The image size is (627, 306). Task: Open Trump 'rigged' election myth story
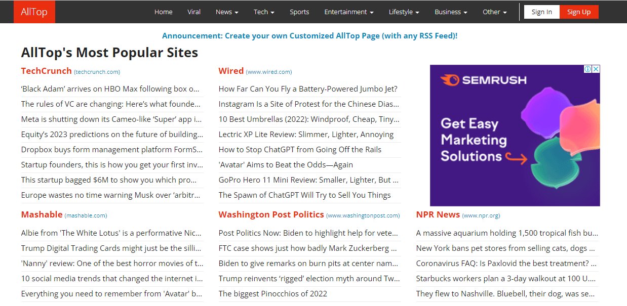tap(309, 279)
